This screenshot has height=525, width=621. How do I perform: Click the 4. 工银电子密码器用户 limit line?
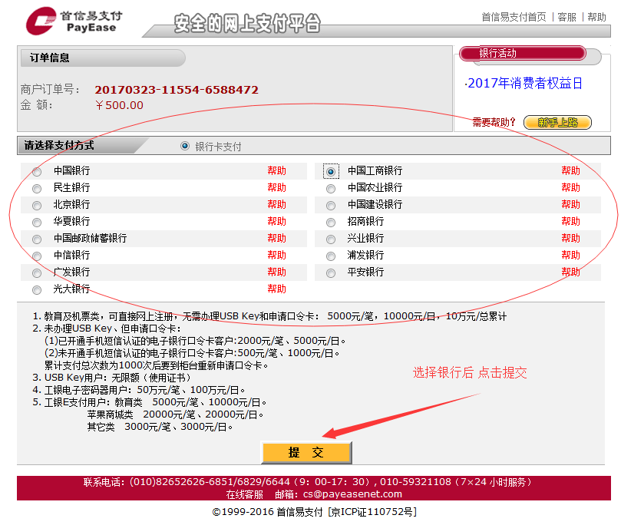click(139, 390)
